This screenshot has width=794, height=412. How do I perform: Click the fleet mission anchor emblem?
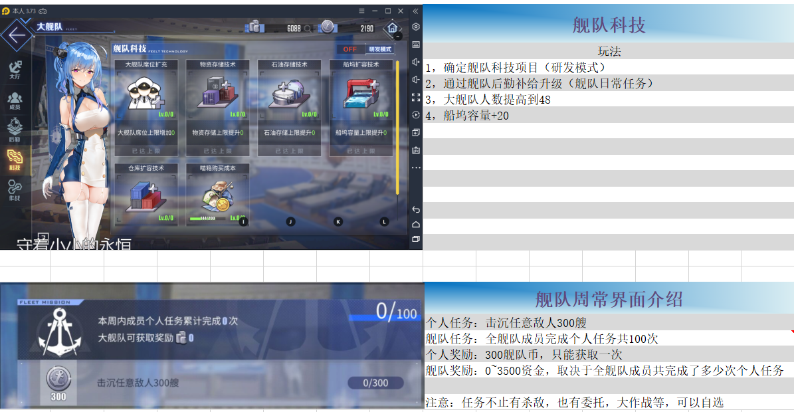pyautogui.click(x=60, y=332)
